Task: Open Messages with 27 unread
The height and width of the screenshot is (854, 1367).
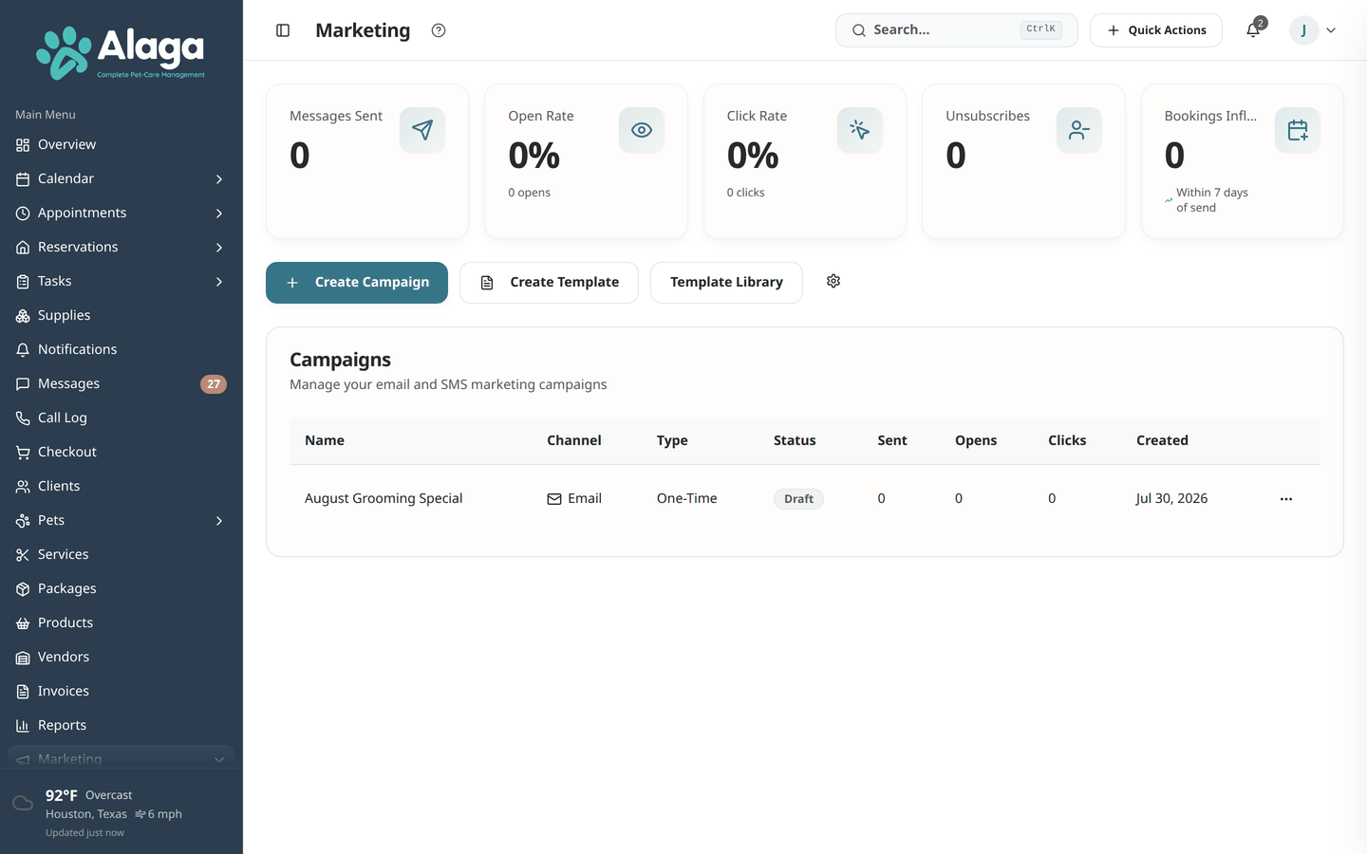Action: coord(122,384)
